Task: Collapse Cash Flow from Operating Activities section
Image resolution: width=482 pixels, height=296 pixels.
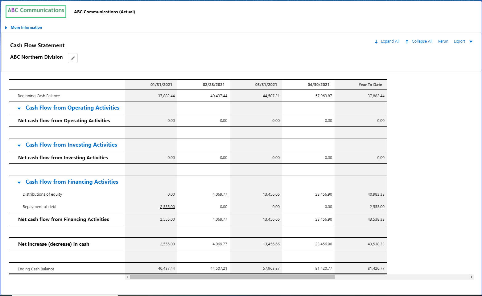Action: coord(19,108)
